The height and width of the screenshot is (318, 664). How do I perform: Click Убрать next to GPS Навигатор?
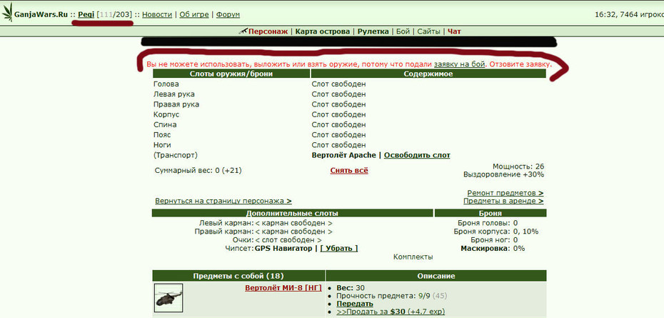(339, 248)
